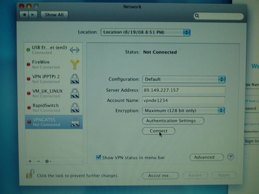Image resolution: width=259 pixels, height=194 pixels.
Task: Click Sign In in the background window
Action: pyautogui.click(x=251, y=141)
